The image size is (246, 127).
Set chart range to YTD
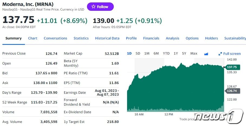pos(166,54)
